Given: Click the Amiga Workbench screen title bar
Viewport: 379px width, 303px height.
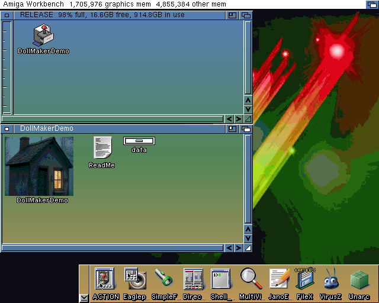Looking at the screenshot, I should [183, 4].
